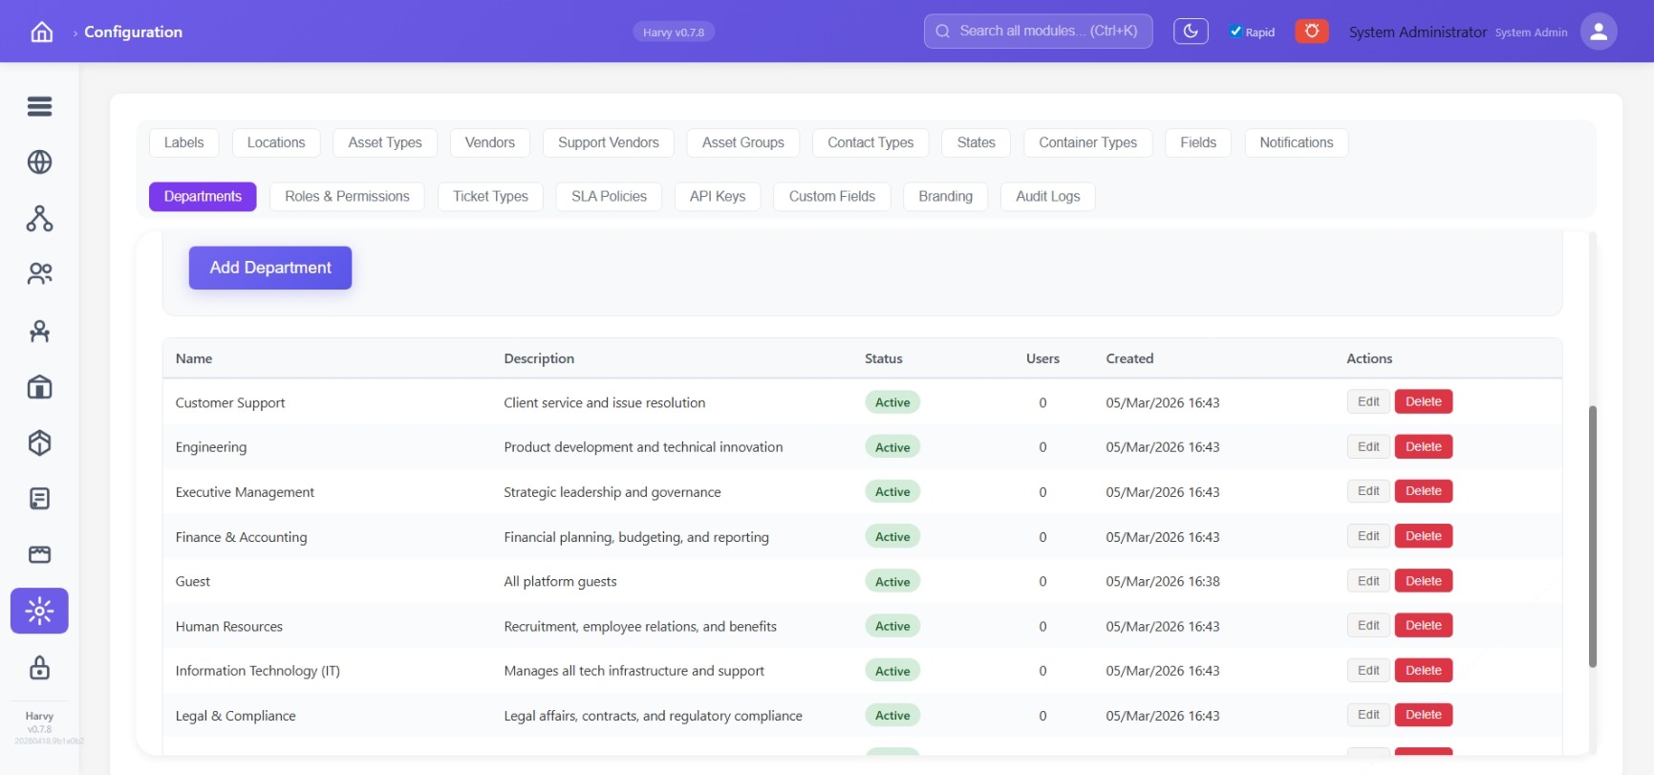The width and height of the screenshot is (1654, 775).
Task: Click the System Administrator user name
Action: point(1418,32)
